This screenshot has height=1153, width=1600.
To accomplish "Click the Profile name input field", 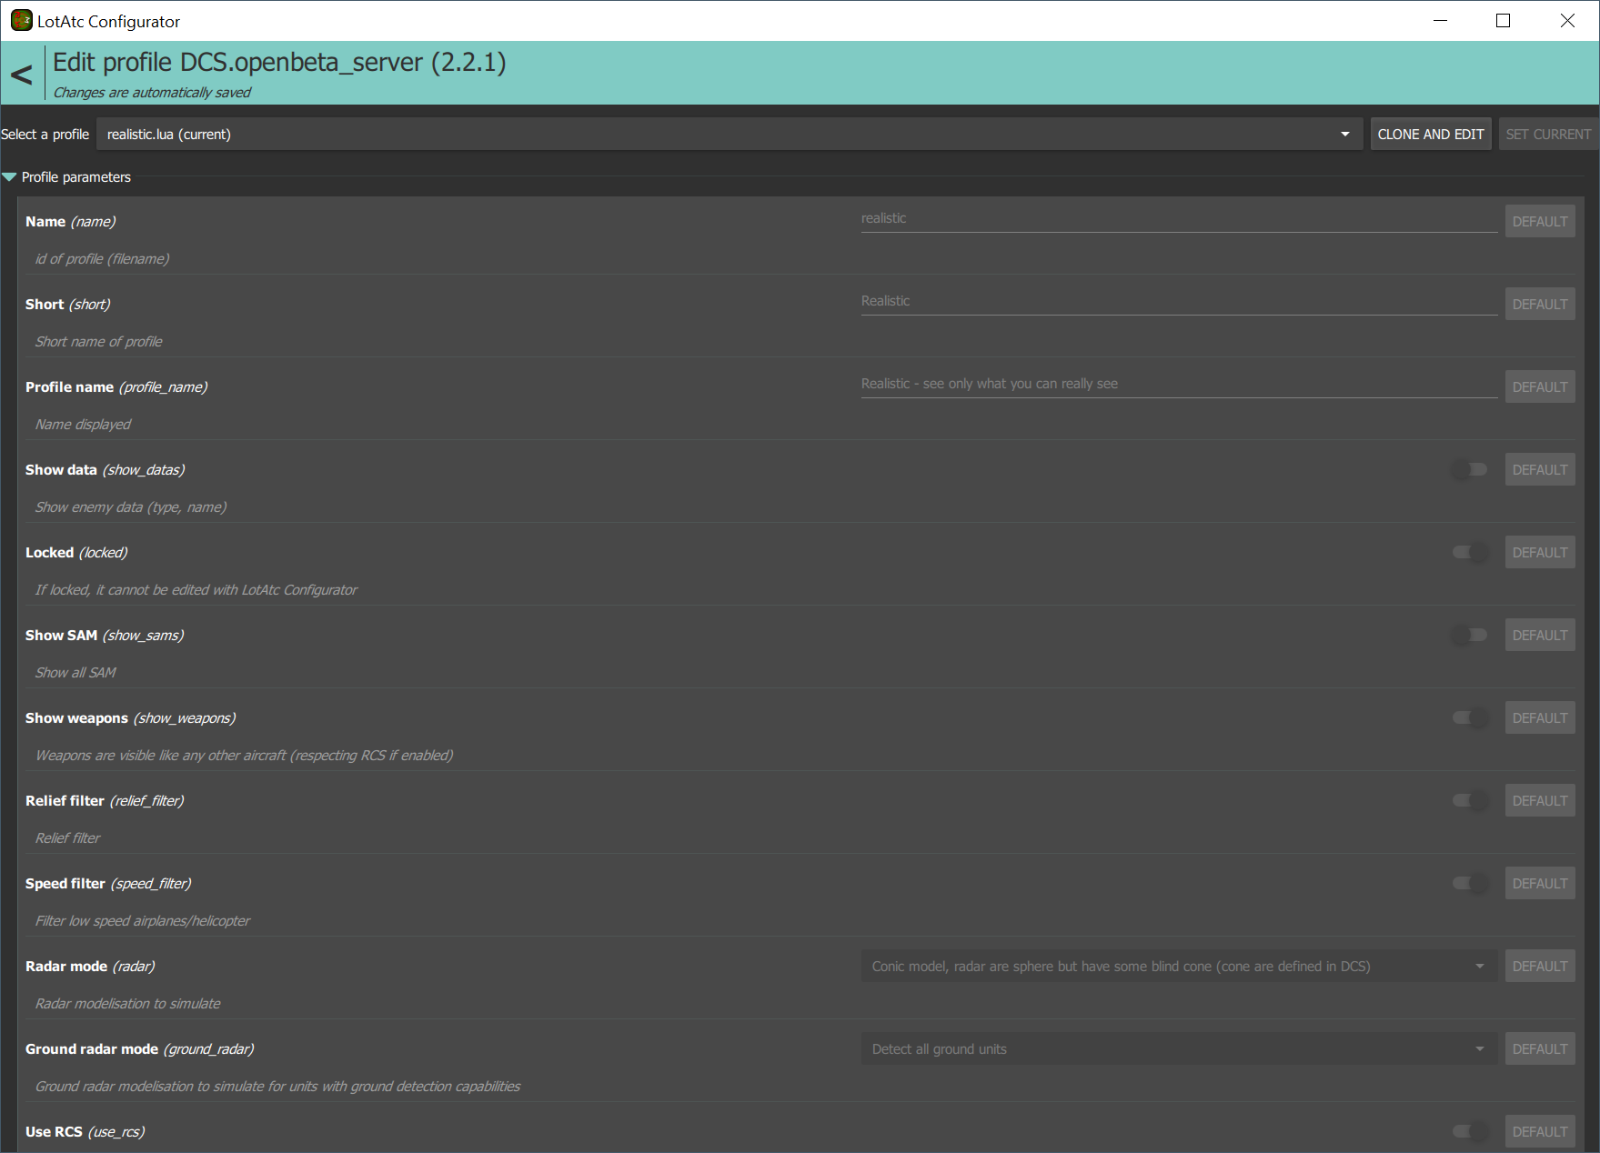I will point(1179,385).
